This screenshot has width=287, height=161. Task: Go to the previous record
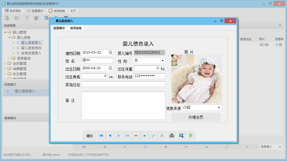[110, 135]
